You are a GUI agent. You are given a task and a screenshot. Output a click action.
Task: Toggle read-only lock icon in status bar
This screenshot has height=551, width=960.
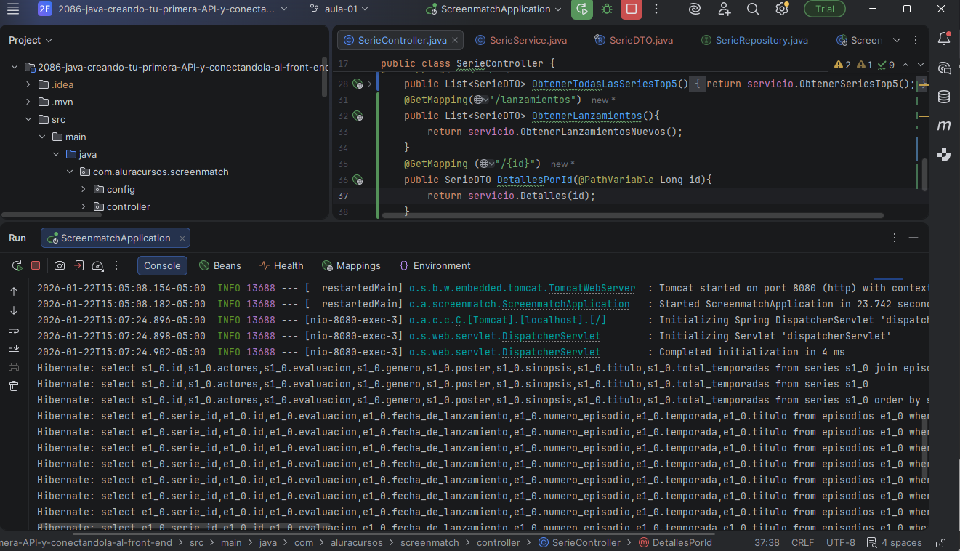tap(940, 543)
